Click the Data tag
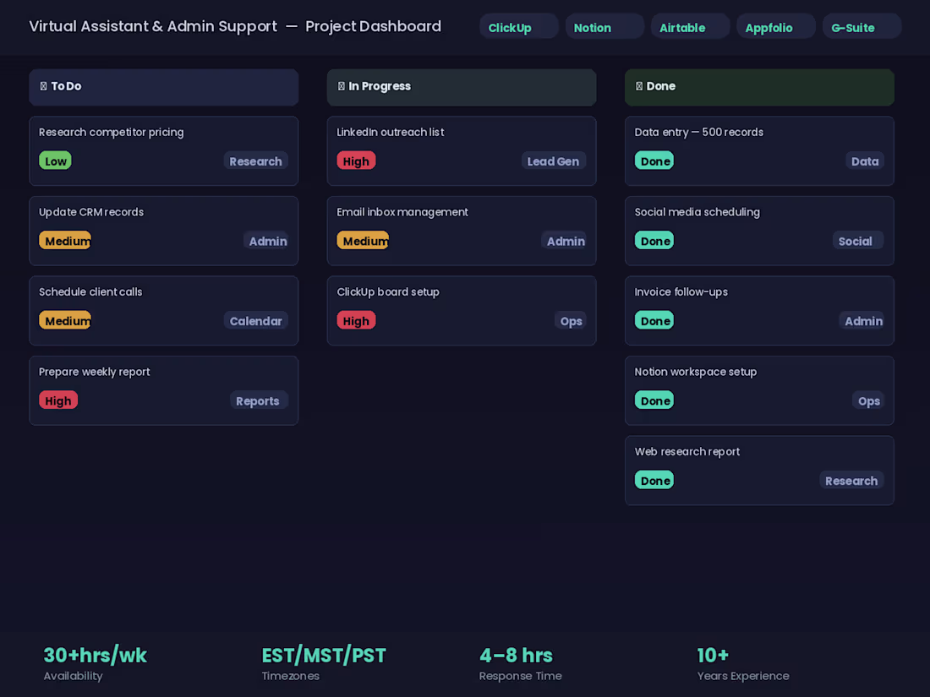This screenshot has height=697, width=930. (865, 161)
